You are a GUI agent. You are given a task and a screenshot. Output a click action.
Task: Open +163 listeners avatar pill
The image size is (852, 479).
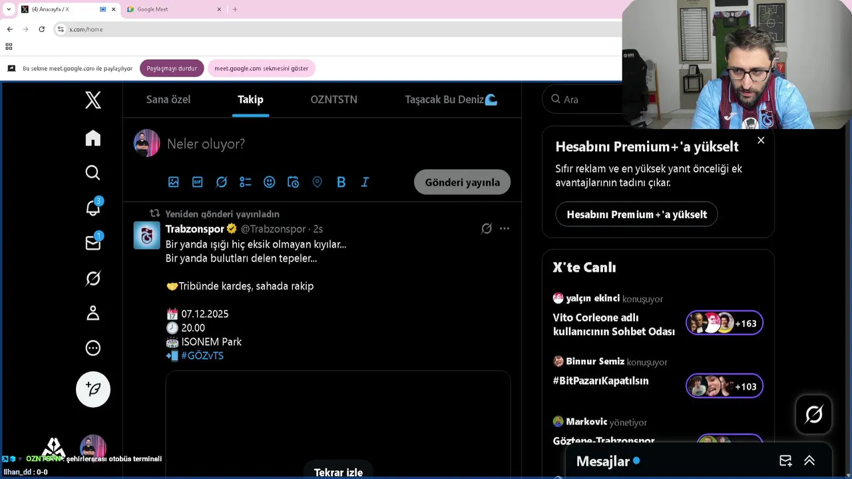coord(724,323)
